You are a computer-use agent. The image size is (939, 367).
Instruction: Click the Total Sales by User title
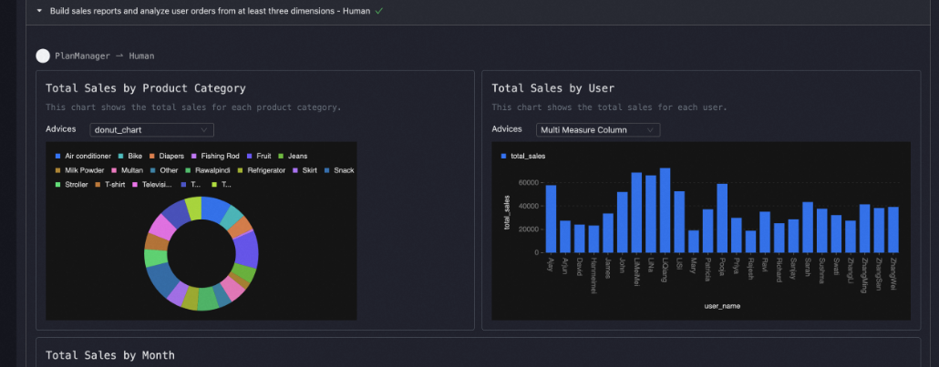click(x=552, y=88)
